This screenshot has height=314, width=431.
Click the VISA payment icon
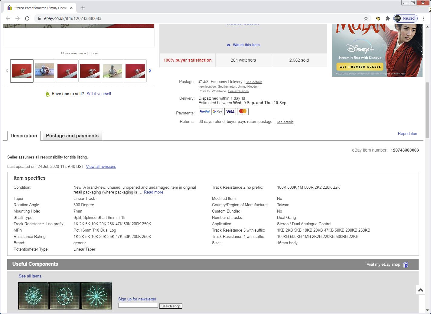pos(230,111)
